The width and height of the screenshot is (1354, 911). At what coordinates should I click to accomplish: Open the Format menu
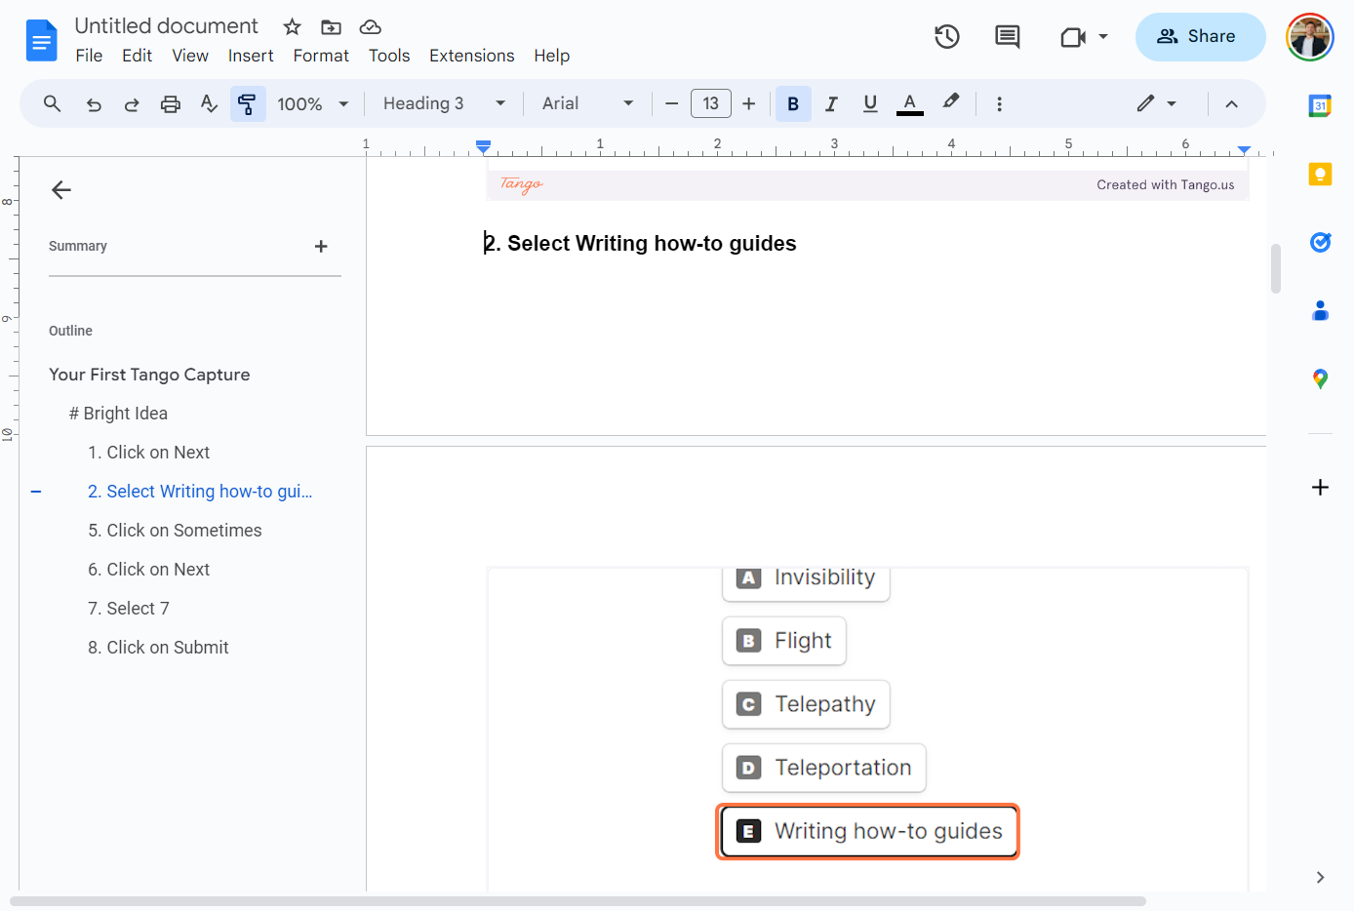tap(321, 56)
